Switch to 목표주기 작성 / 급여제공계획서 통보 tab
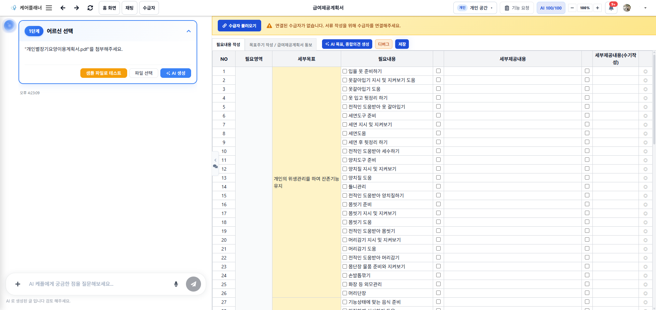This screenshot has height=310, width=656. point(281,45)
